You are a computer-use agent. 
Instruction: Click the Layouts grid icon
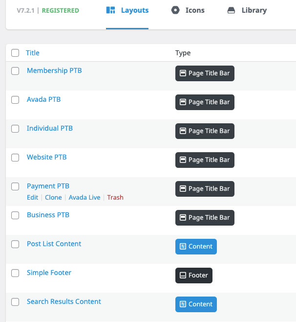coord(110,10)
